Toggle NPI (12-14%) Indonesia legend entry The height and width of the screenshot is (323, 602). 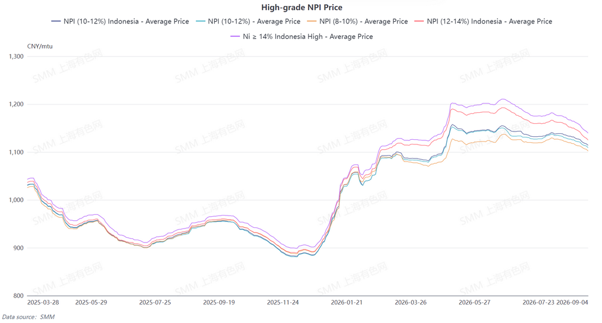[x=483, y=22]
